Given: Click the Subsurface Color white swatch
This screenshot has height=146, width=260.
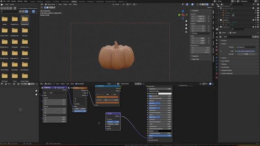Looking at the screenshot, I should [165, 94].
